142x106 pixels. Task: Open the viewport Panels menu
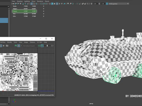point(47,1)
